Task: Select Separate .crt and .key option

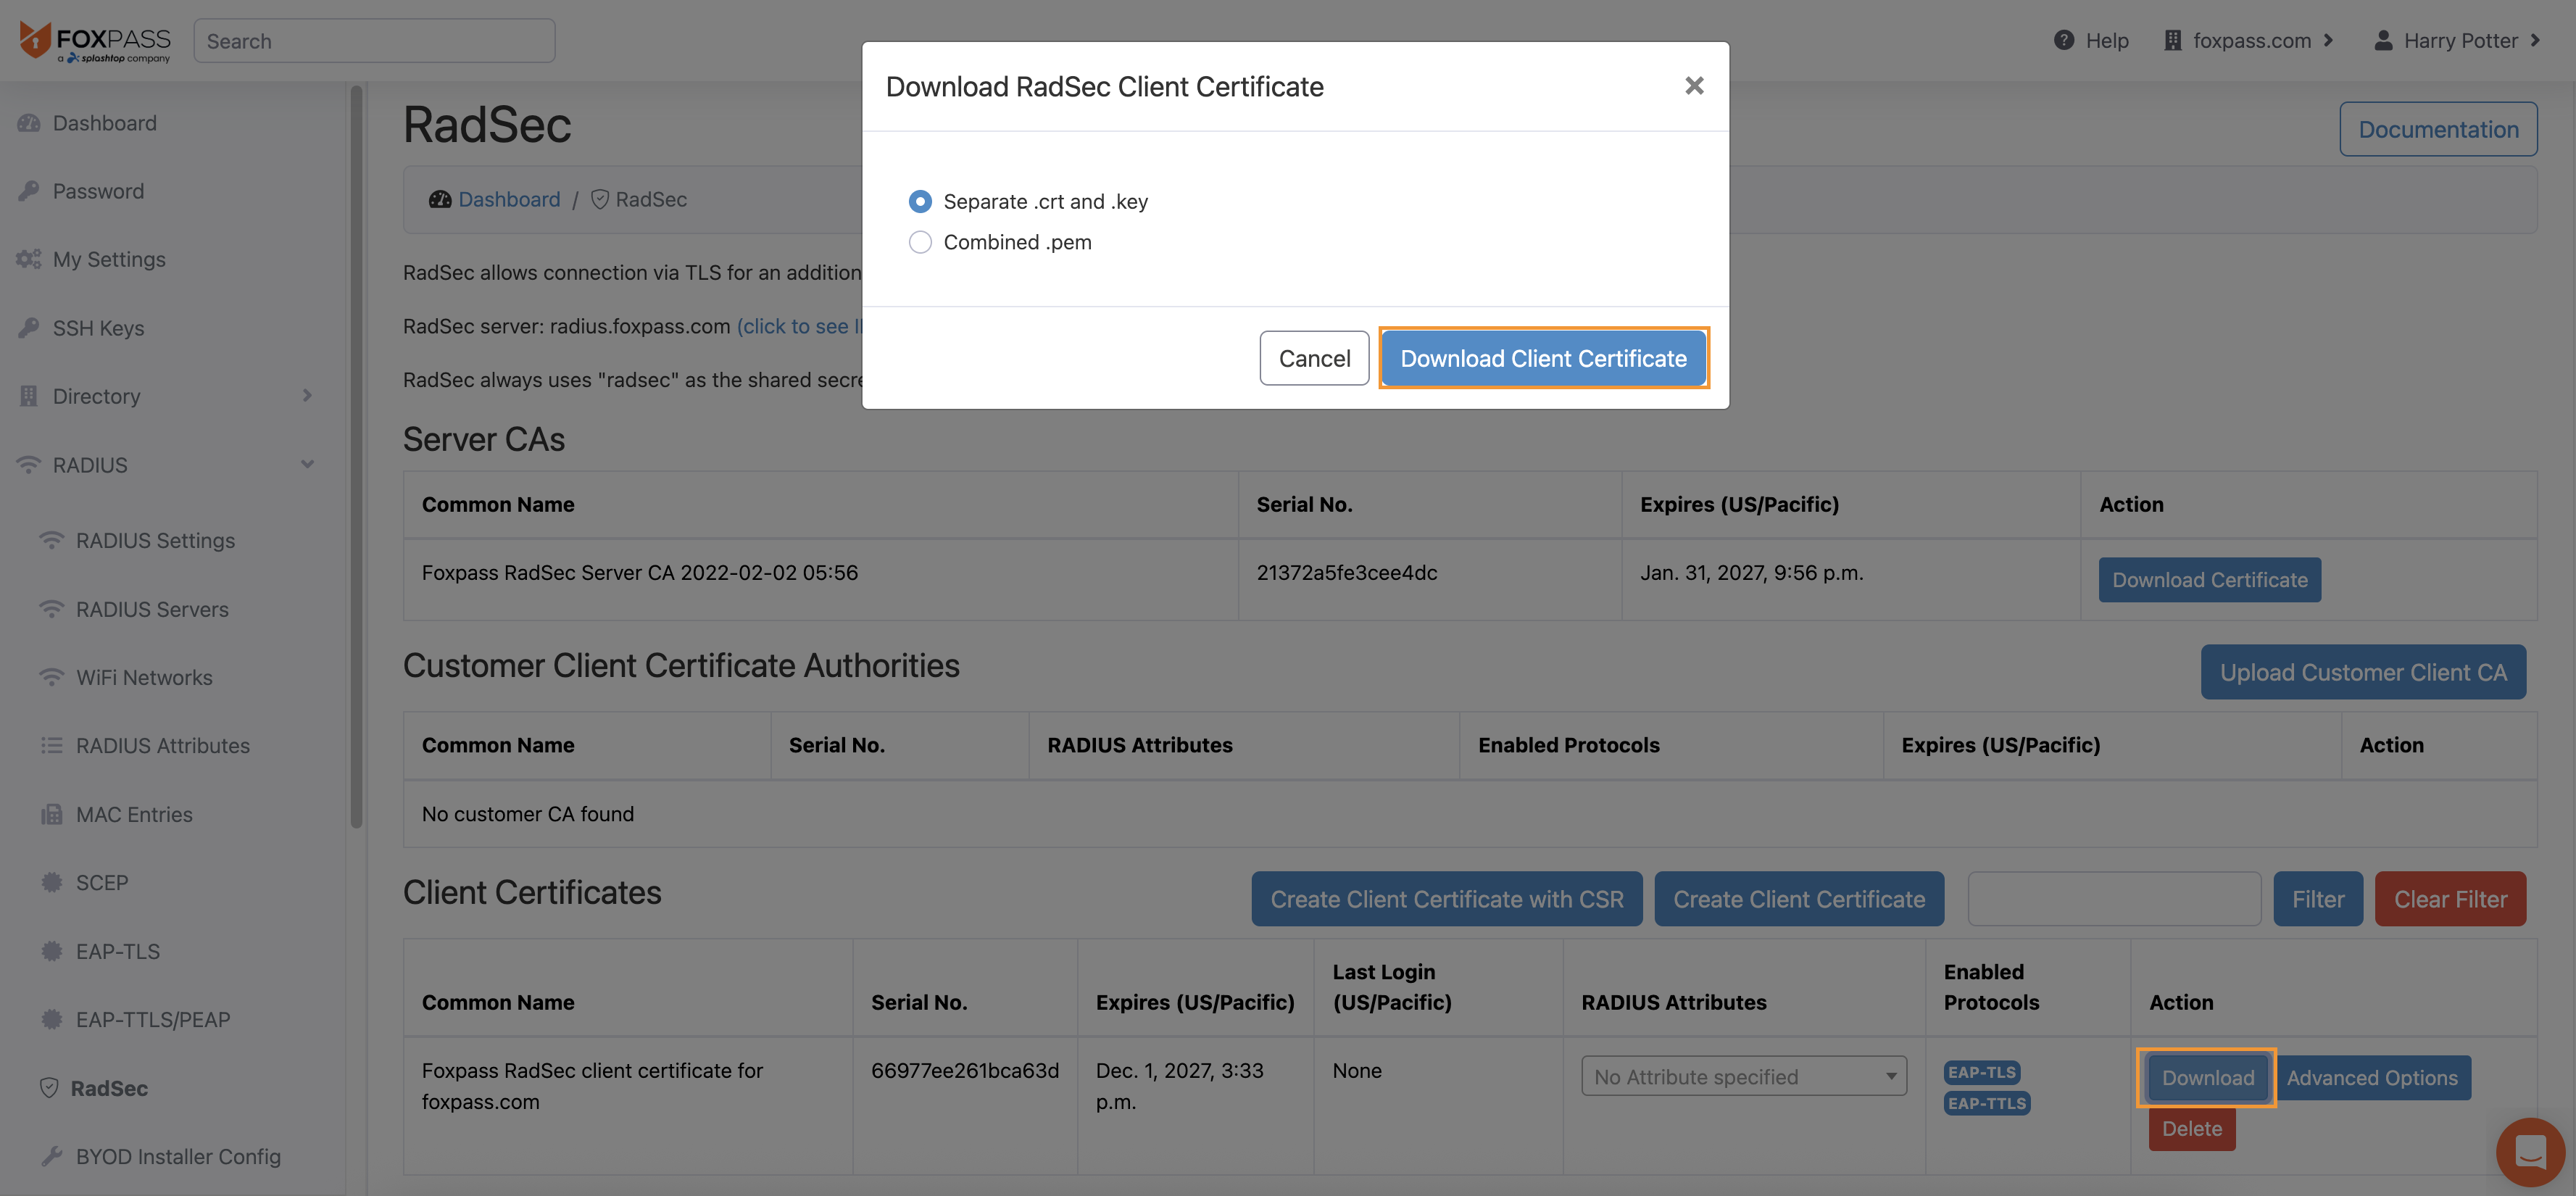Action: (920, 201)
